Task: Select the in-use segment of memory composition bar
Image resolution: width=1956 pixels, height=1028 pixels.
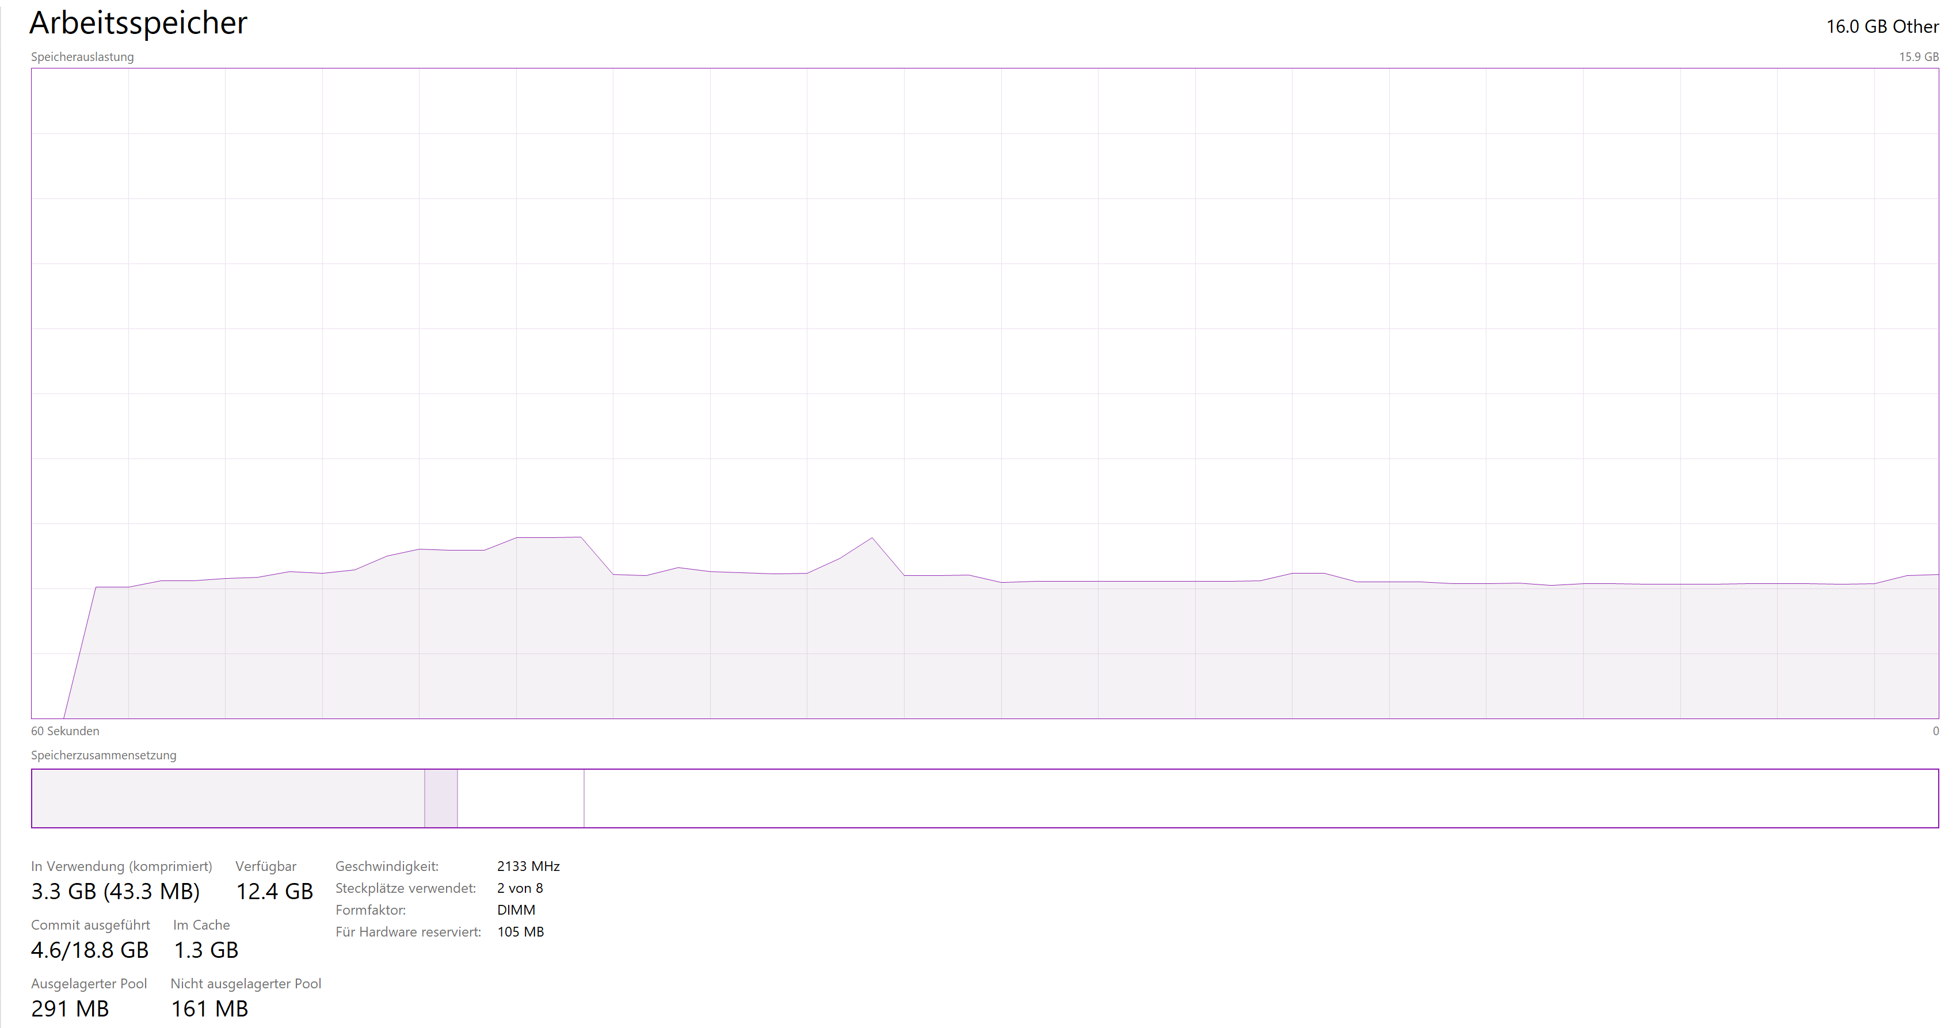Action: click(x=228, y=798)
